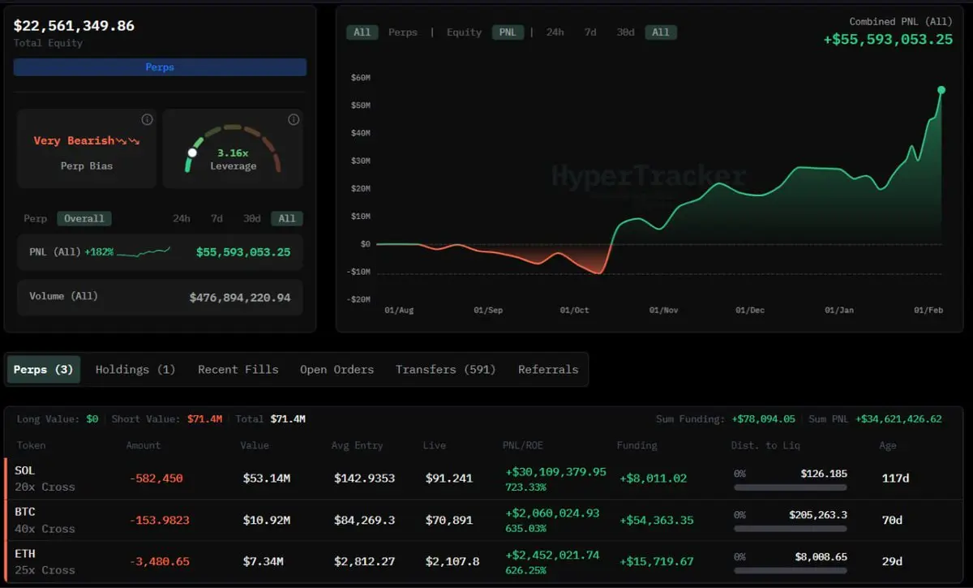The image size is (973, 588).
Task: Click BTC amount -153.9823
Action: pyautogui.click(x=159, y=520)
